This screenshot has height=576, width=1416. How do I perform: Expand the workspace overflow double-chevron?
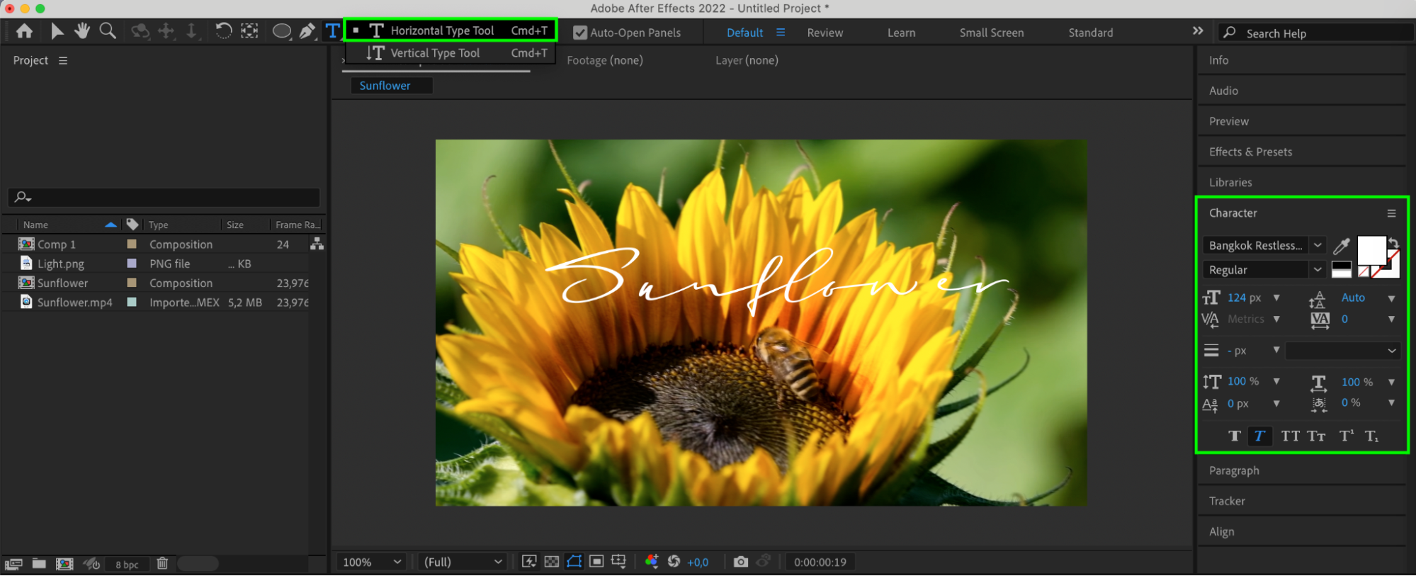coord(1198,31)
